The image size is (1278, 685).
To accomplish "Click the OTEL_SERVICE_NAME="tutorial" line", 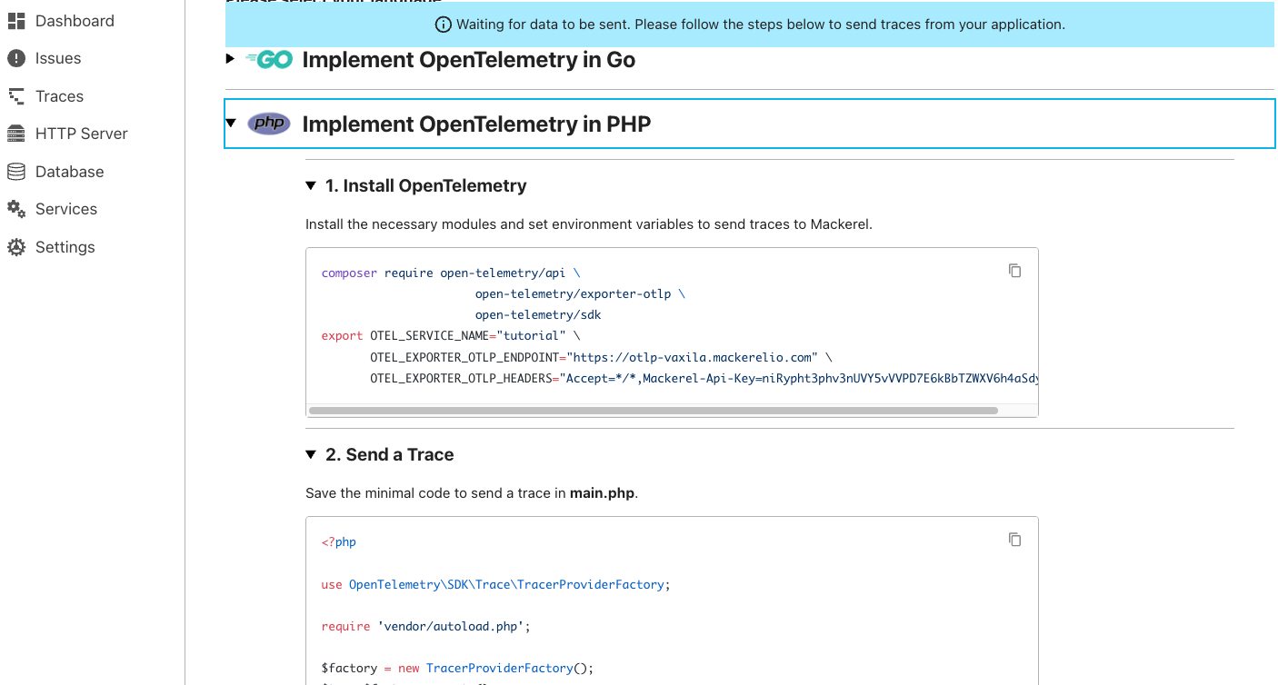I will pyautogui.click(x=451, y=336).
